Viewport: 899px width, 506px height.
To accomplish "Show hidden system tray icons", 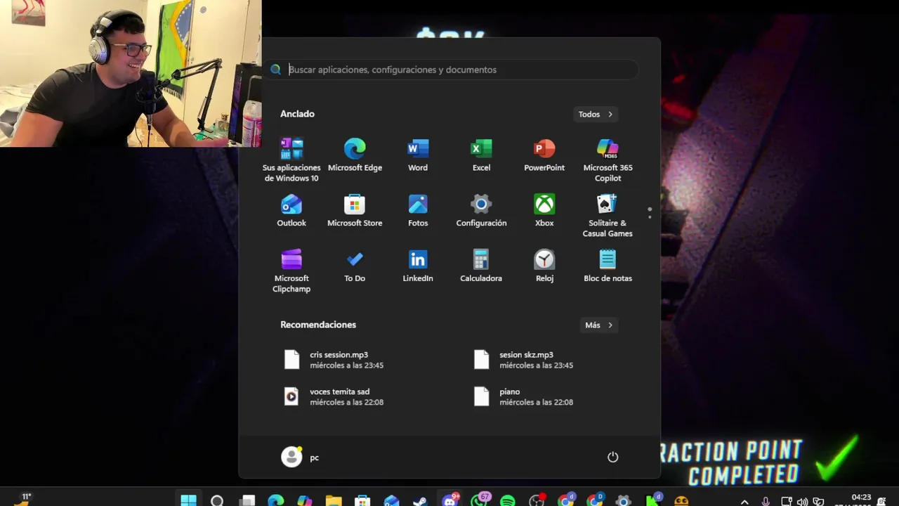I will click(x=744, y=501).
